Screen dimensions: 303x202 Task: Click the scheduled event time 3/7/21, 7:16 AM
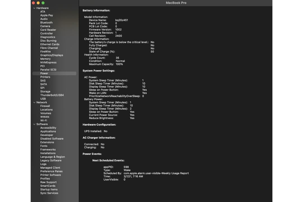[x=133, y=176]
